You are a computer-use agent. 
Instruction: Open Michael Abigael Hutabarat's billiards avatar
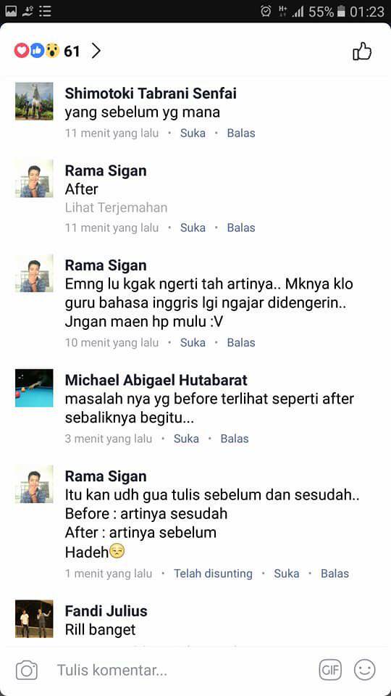(x=34, y=388)
